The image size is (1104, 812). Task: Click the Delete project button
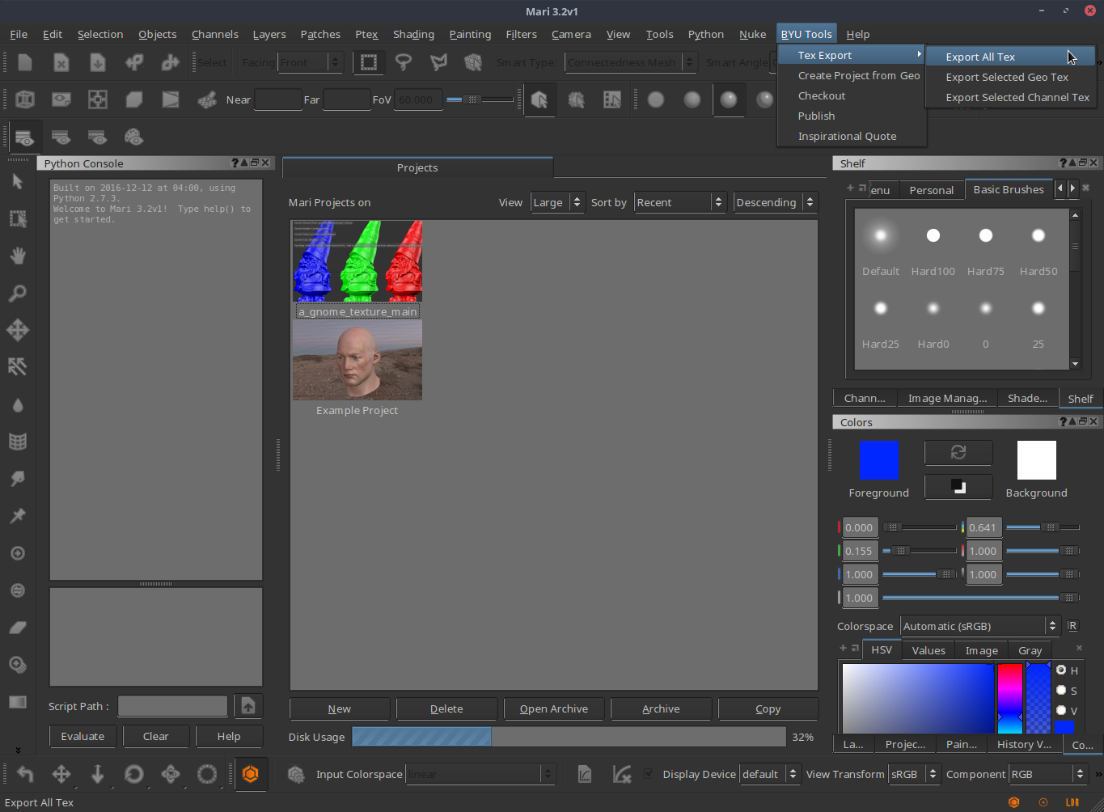pos(446,708)
